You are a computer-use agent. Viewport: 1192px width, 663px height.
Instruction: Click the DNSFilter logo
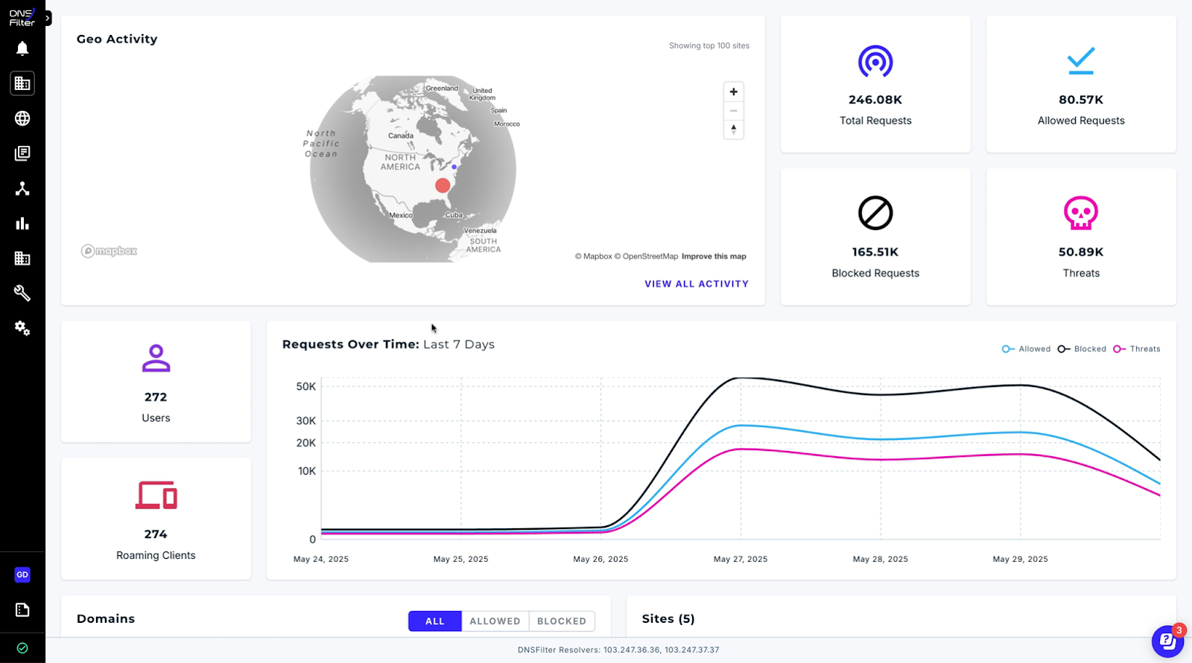point(22,17)
